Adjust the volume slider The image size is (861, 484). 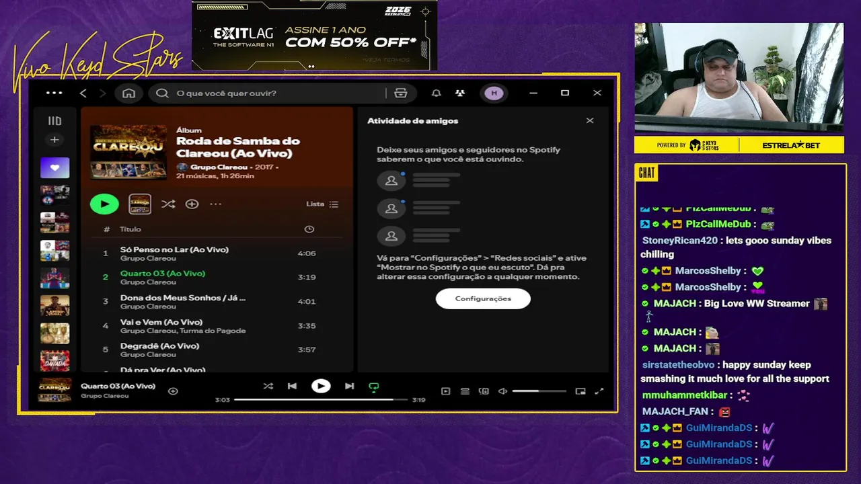(x=539, y=391)
